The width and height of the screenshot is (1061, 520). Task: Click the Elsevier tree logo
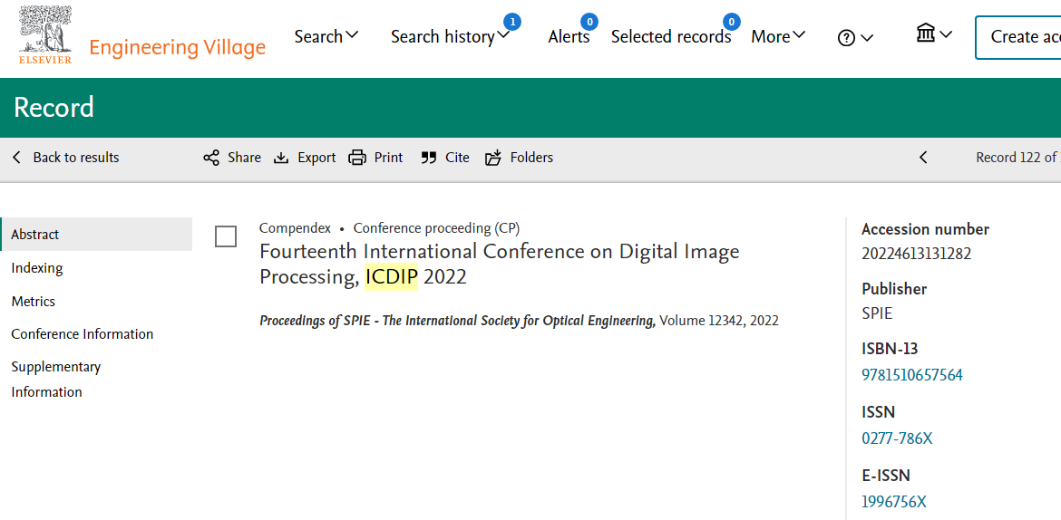coord(44,35)
